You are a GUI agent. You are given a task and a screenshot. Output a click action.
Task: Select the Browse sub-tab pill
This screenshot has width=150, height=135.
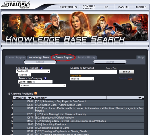tap(110, 62)
